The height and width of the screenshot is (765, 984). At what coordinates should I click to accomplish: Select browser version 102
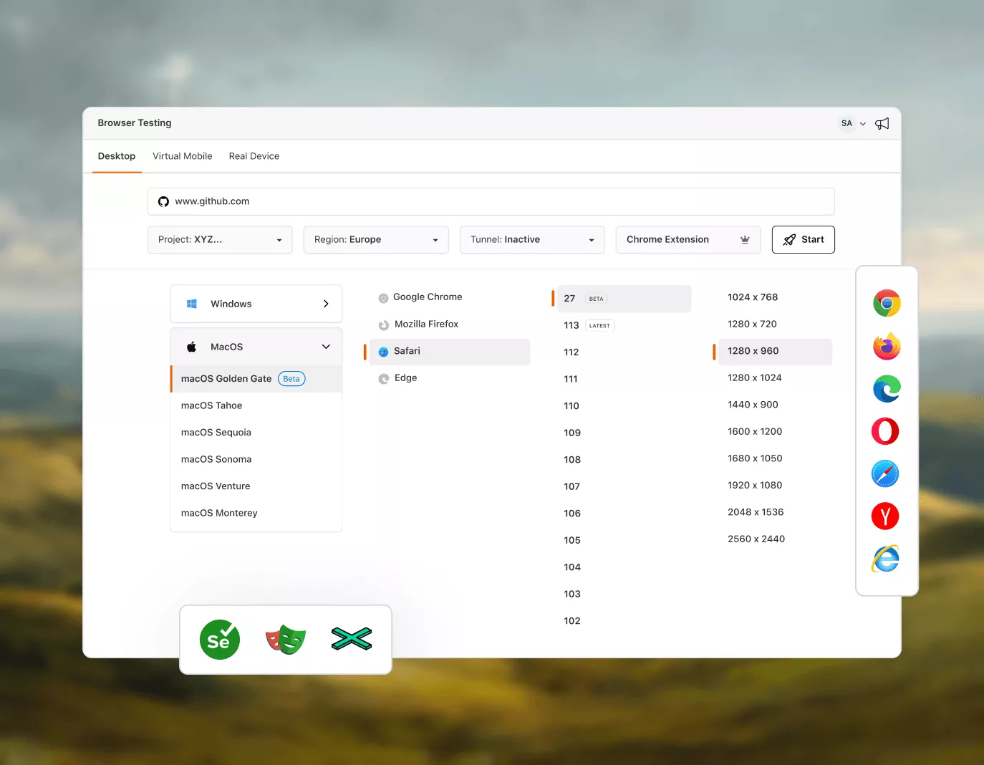[572, 621]
